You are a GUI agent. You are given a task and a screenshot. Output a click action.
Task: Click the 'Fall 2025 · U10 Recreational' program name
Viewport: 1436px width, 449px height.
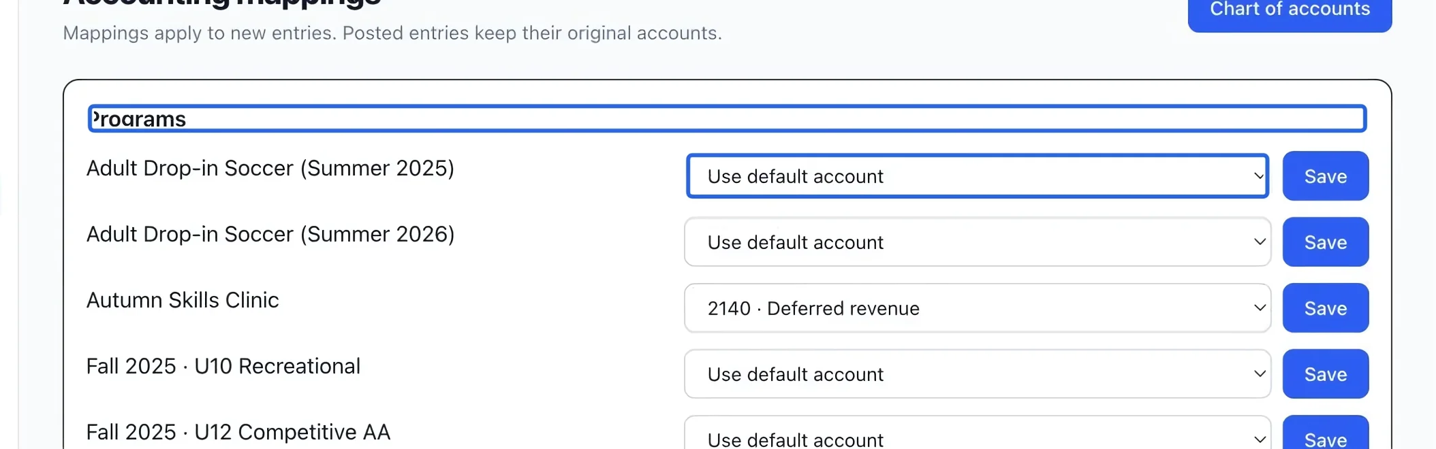tap(223, 366)
